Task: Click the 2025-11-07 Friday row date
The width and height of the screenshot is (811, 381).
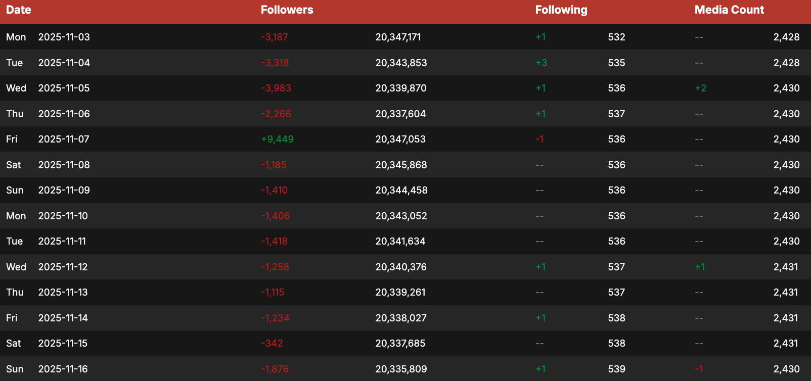Action: pyautogui.click(x=64, y=139)
